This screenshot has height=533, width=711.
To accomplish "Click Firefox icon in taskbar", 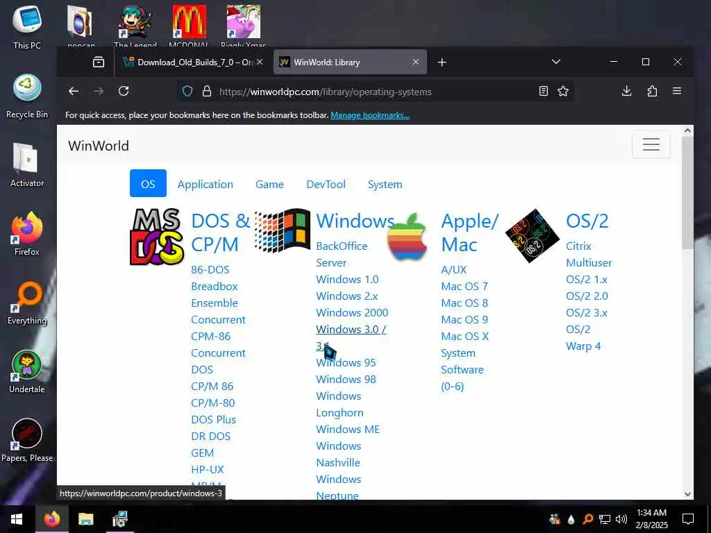I will (51, 519).
